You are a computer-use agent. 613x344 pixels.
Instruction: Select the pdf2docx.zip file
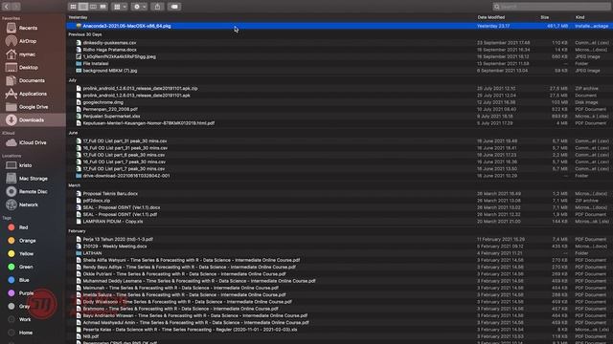339,201
